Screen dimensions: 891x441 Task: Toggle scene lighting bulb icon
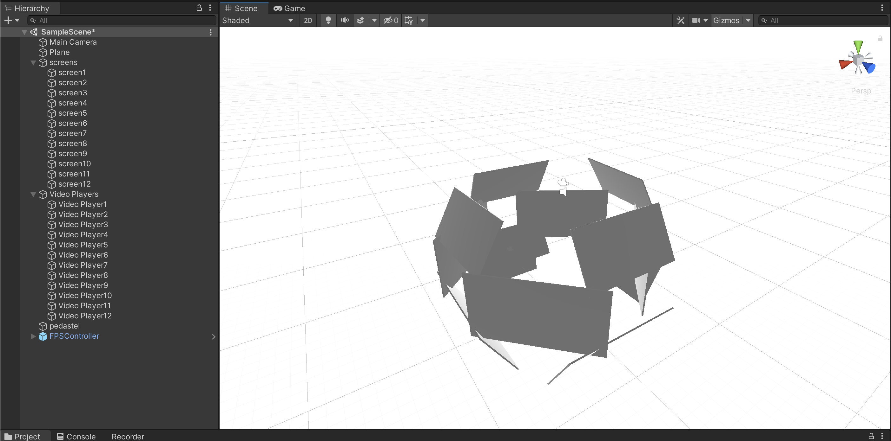coord(328,20)
